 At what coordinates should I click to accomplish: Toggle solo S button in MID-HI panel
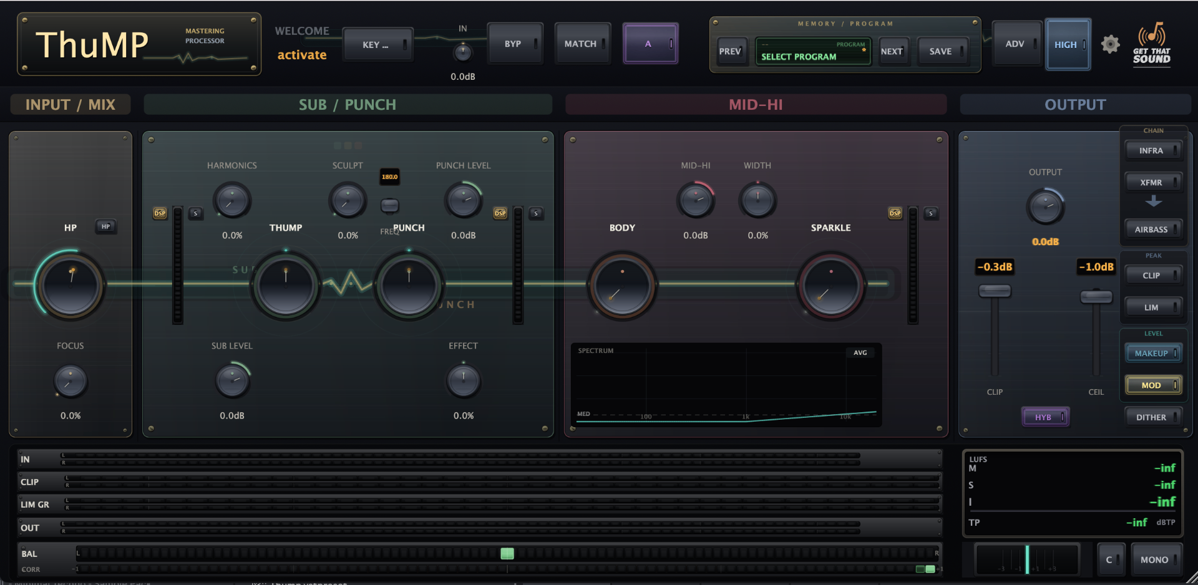point(930,213)
